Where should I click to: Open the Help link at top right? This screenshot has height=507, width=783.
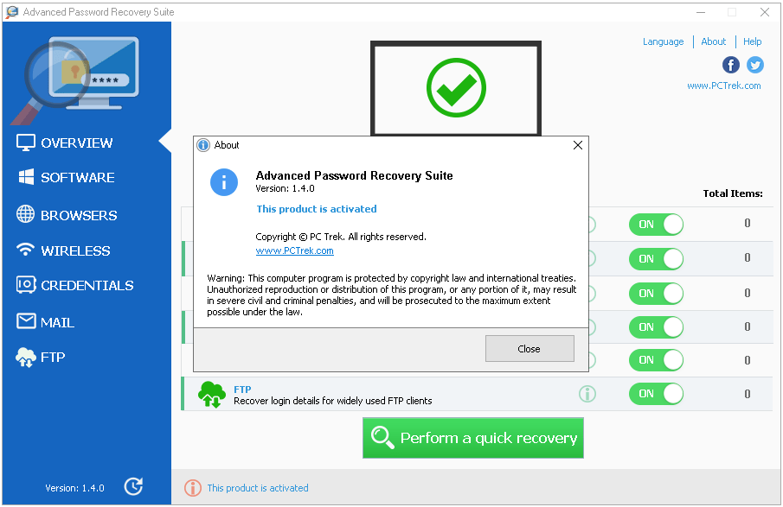pyautogui.click(x=752, y=41)
